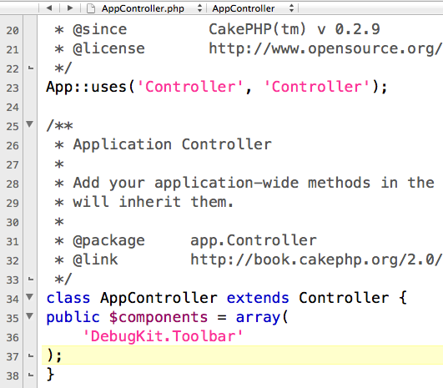Place cursor in 'DebugKit.Toolbar' string
The image size is (443, 388).
[163, 336]
